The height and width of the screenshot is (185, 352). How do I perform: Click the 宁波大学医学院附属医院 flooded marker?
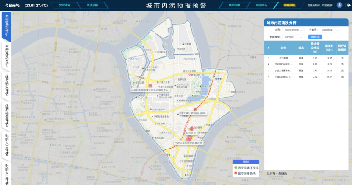click(x=189, y=138)
